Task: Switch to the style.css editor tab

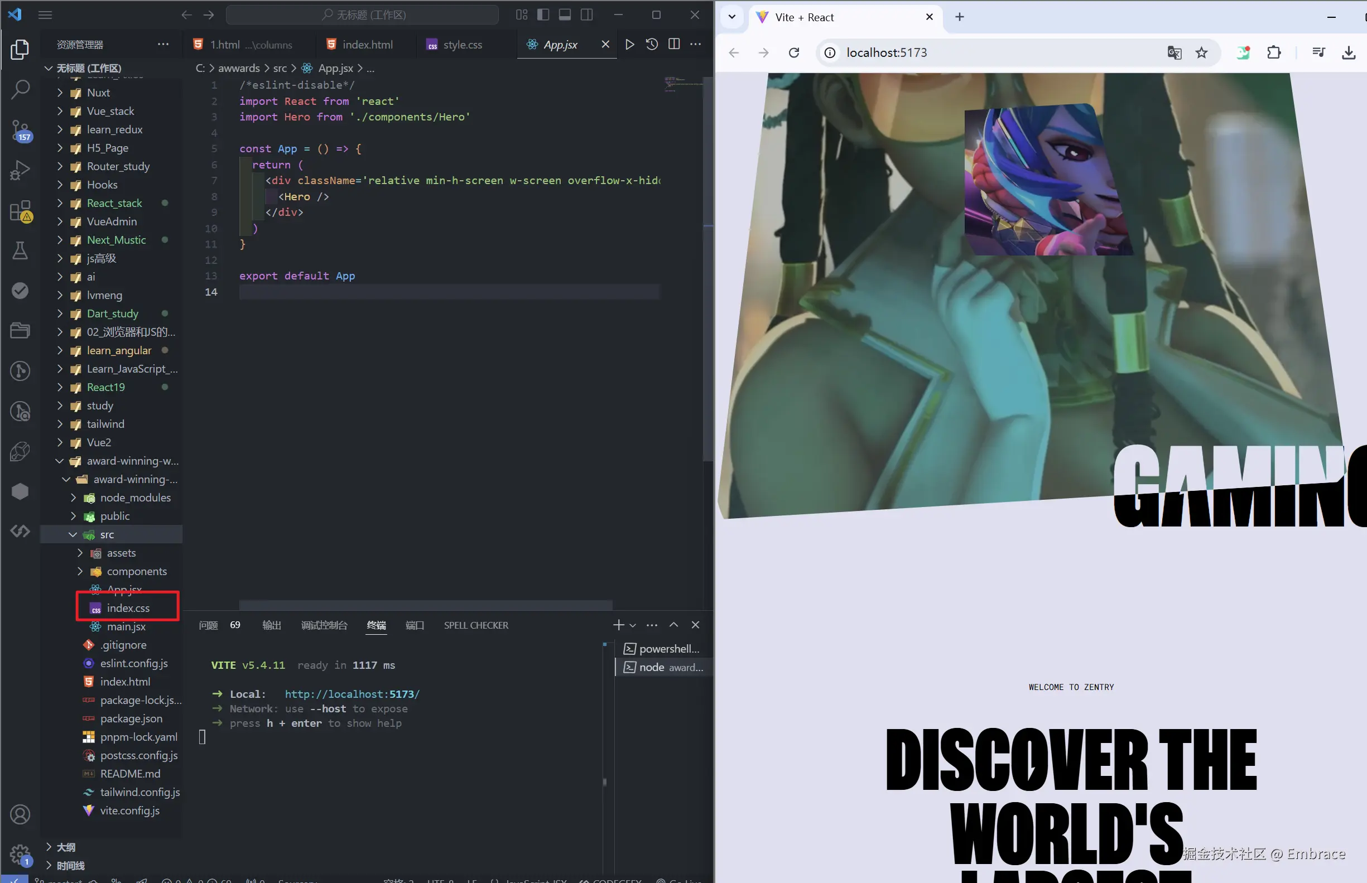Action: click(462, 45)
